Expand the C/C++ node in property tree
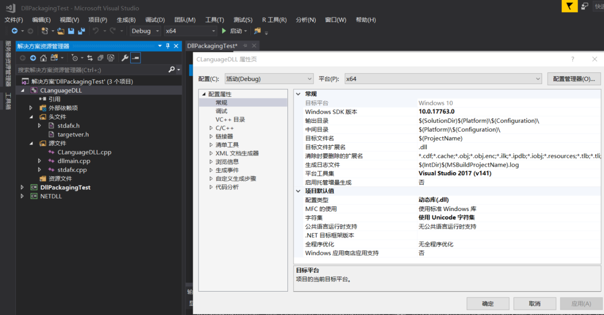This screenshot has width=604, height=315. [x=211, y=128]
